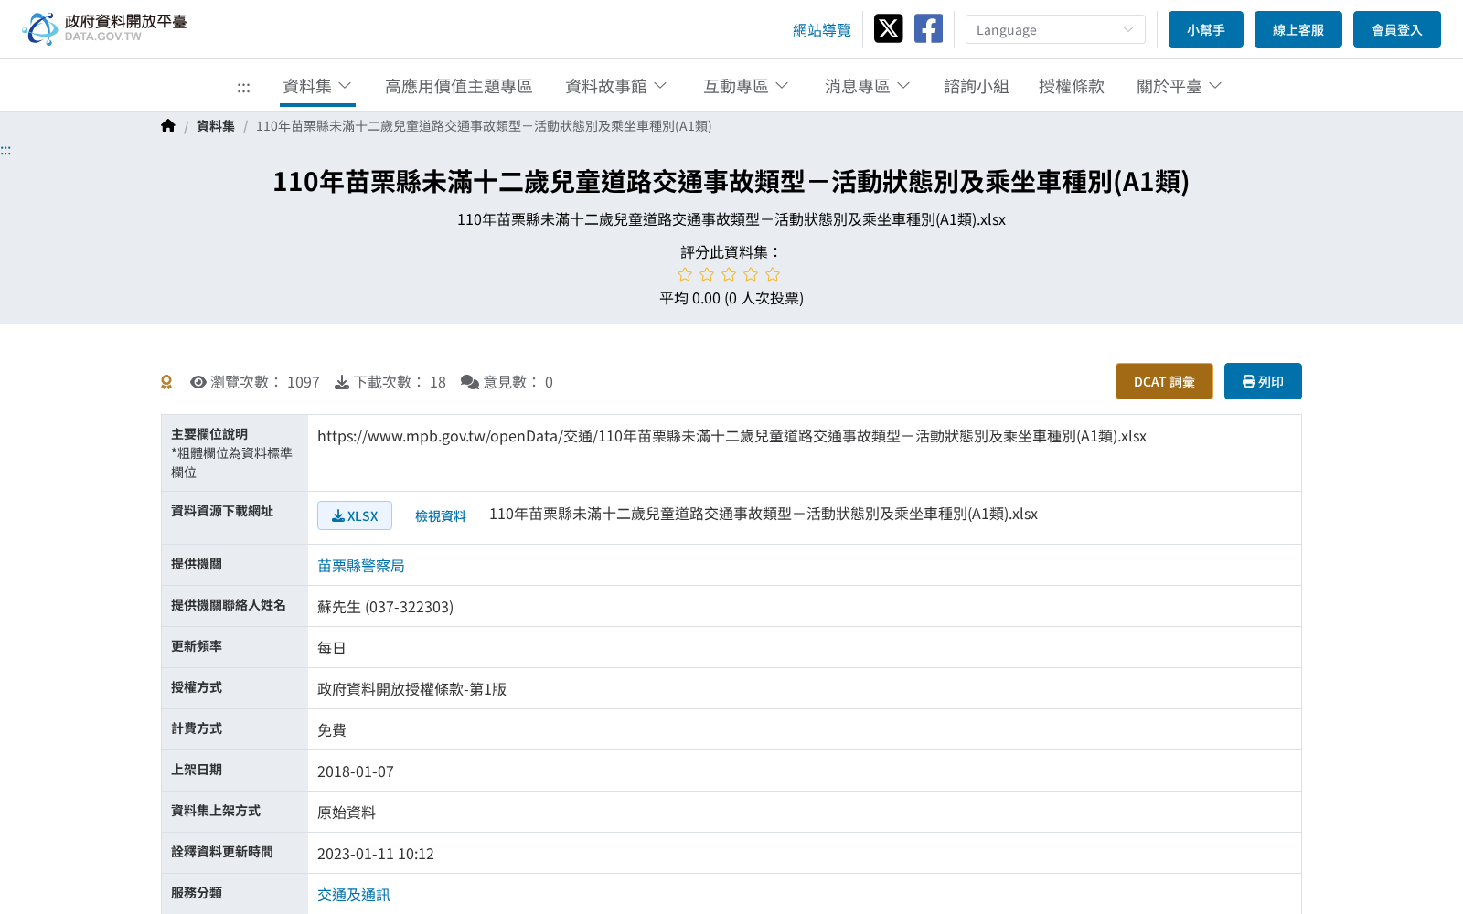Click the dotted accesskey marker at left edge
Screen dimensions: 1463x914
pyautogui.click(x=5, y=150)
